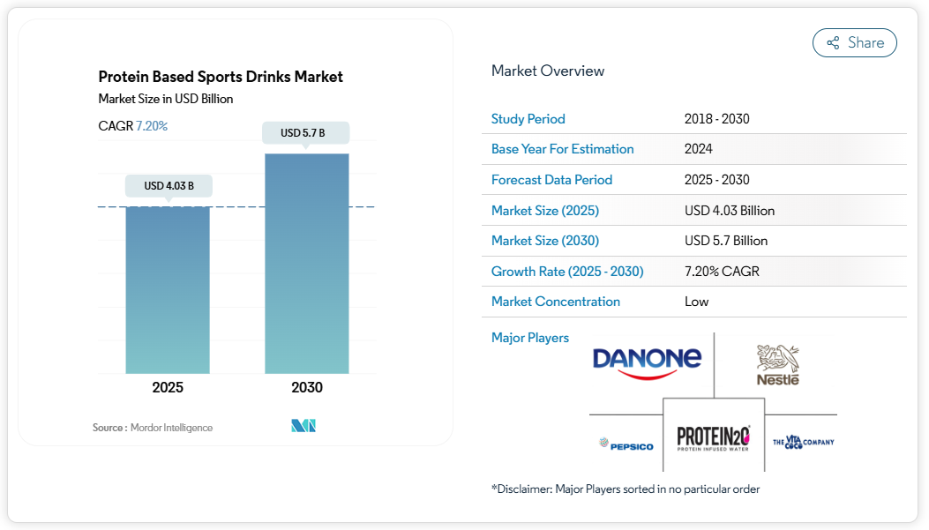Select the Study Period row label
Viewport: 929px width, 530px height.
pos(528,119)
